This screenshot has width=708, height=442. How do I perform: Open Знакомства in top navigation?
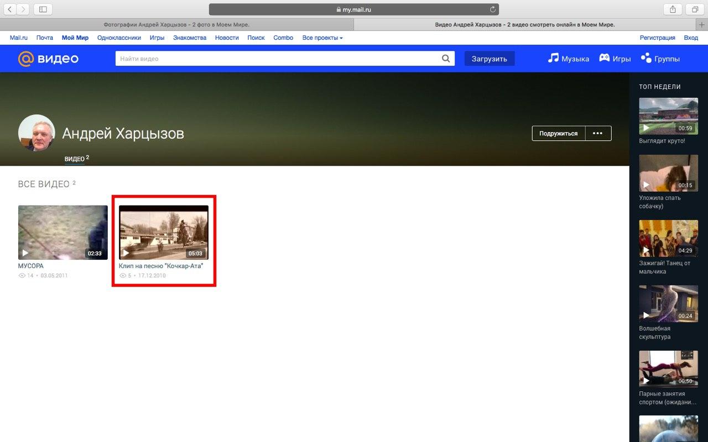coord(190,38)
